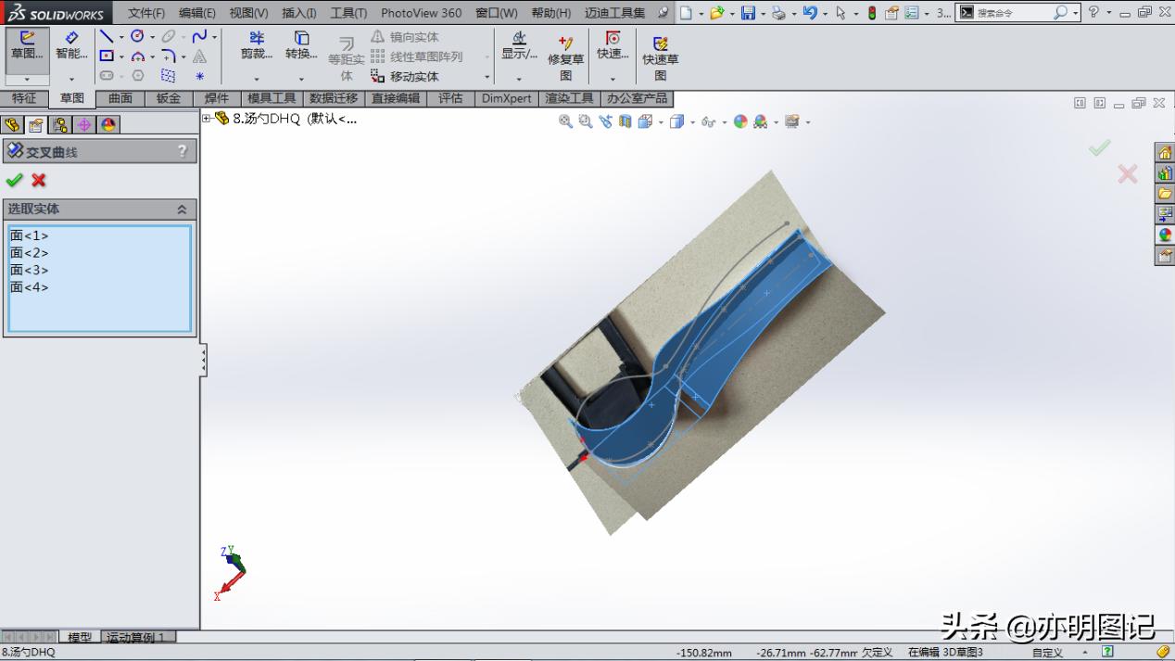Click the Section View cube icon

click(625, 121)
